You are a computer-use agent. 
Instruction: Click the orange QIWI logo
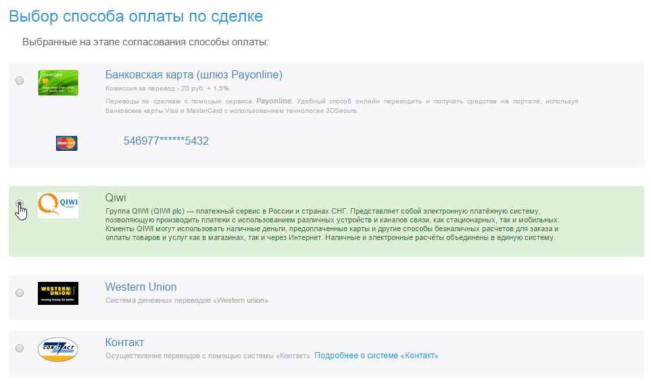coord(58,206)
